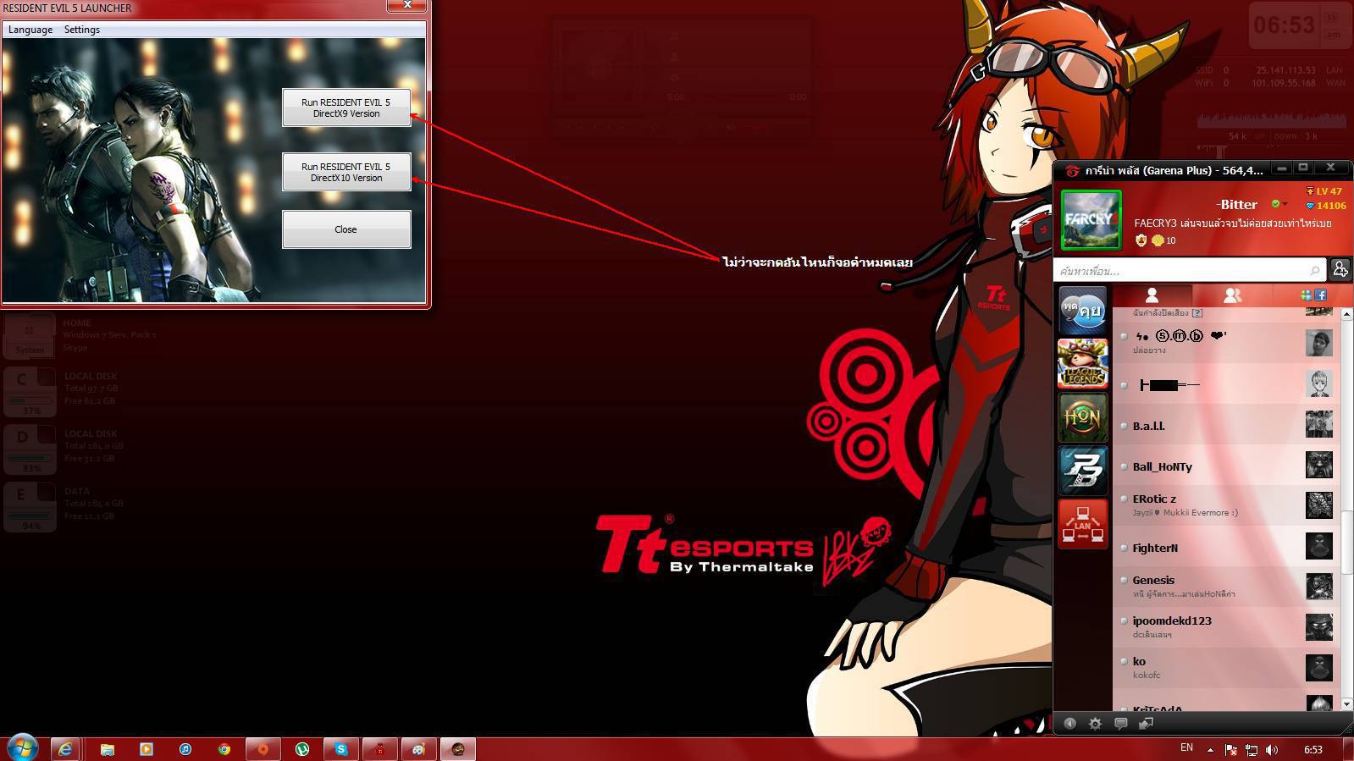Click the Facebook icon in Garena tab strip
1354x761 pixels.
click(1320, 295)
